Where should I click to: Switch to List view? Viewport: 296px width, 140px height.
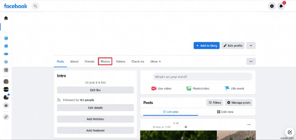[171, 112]
